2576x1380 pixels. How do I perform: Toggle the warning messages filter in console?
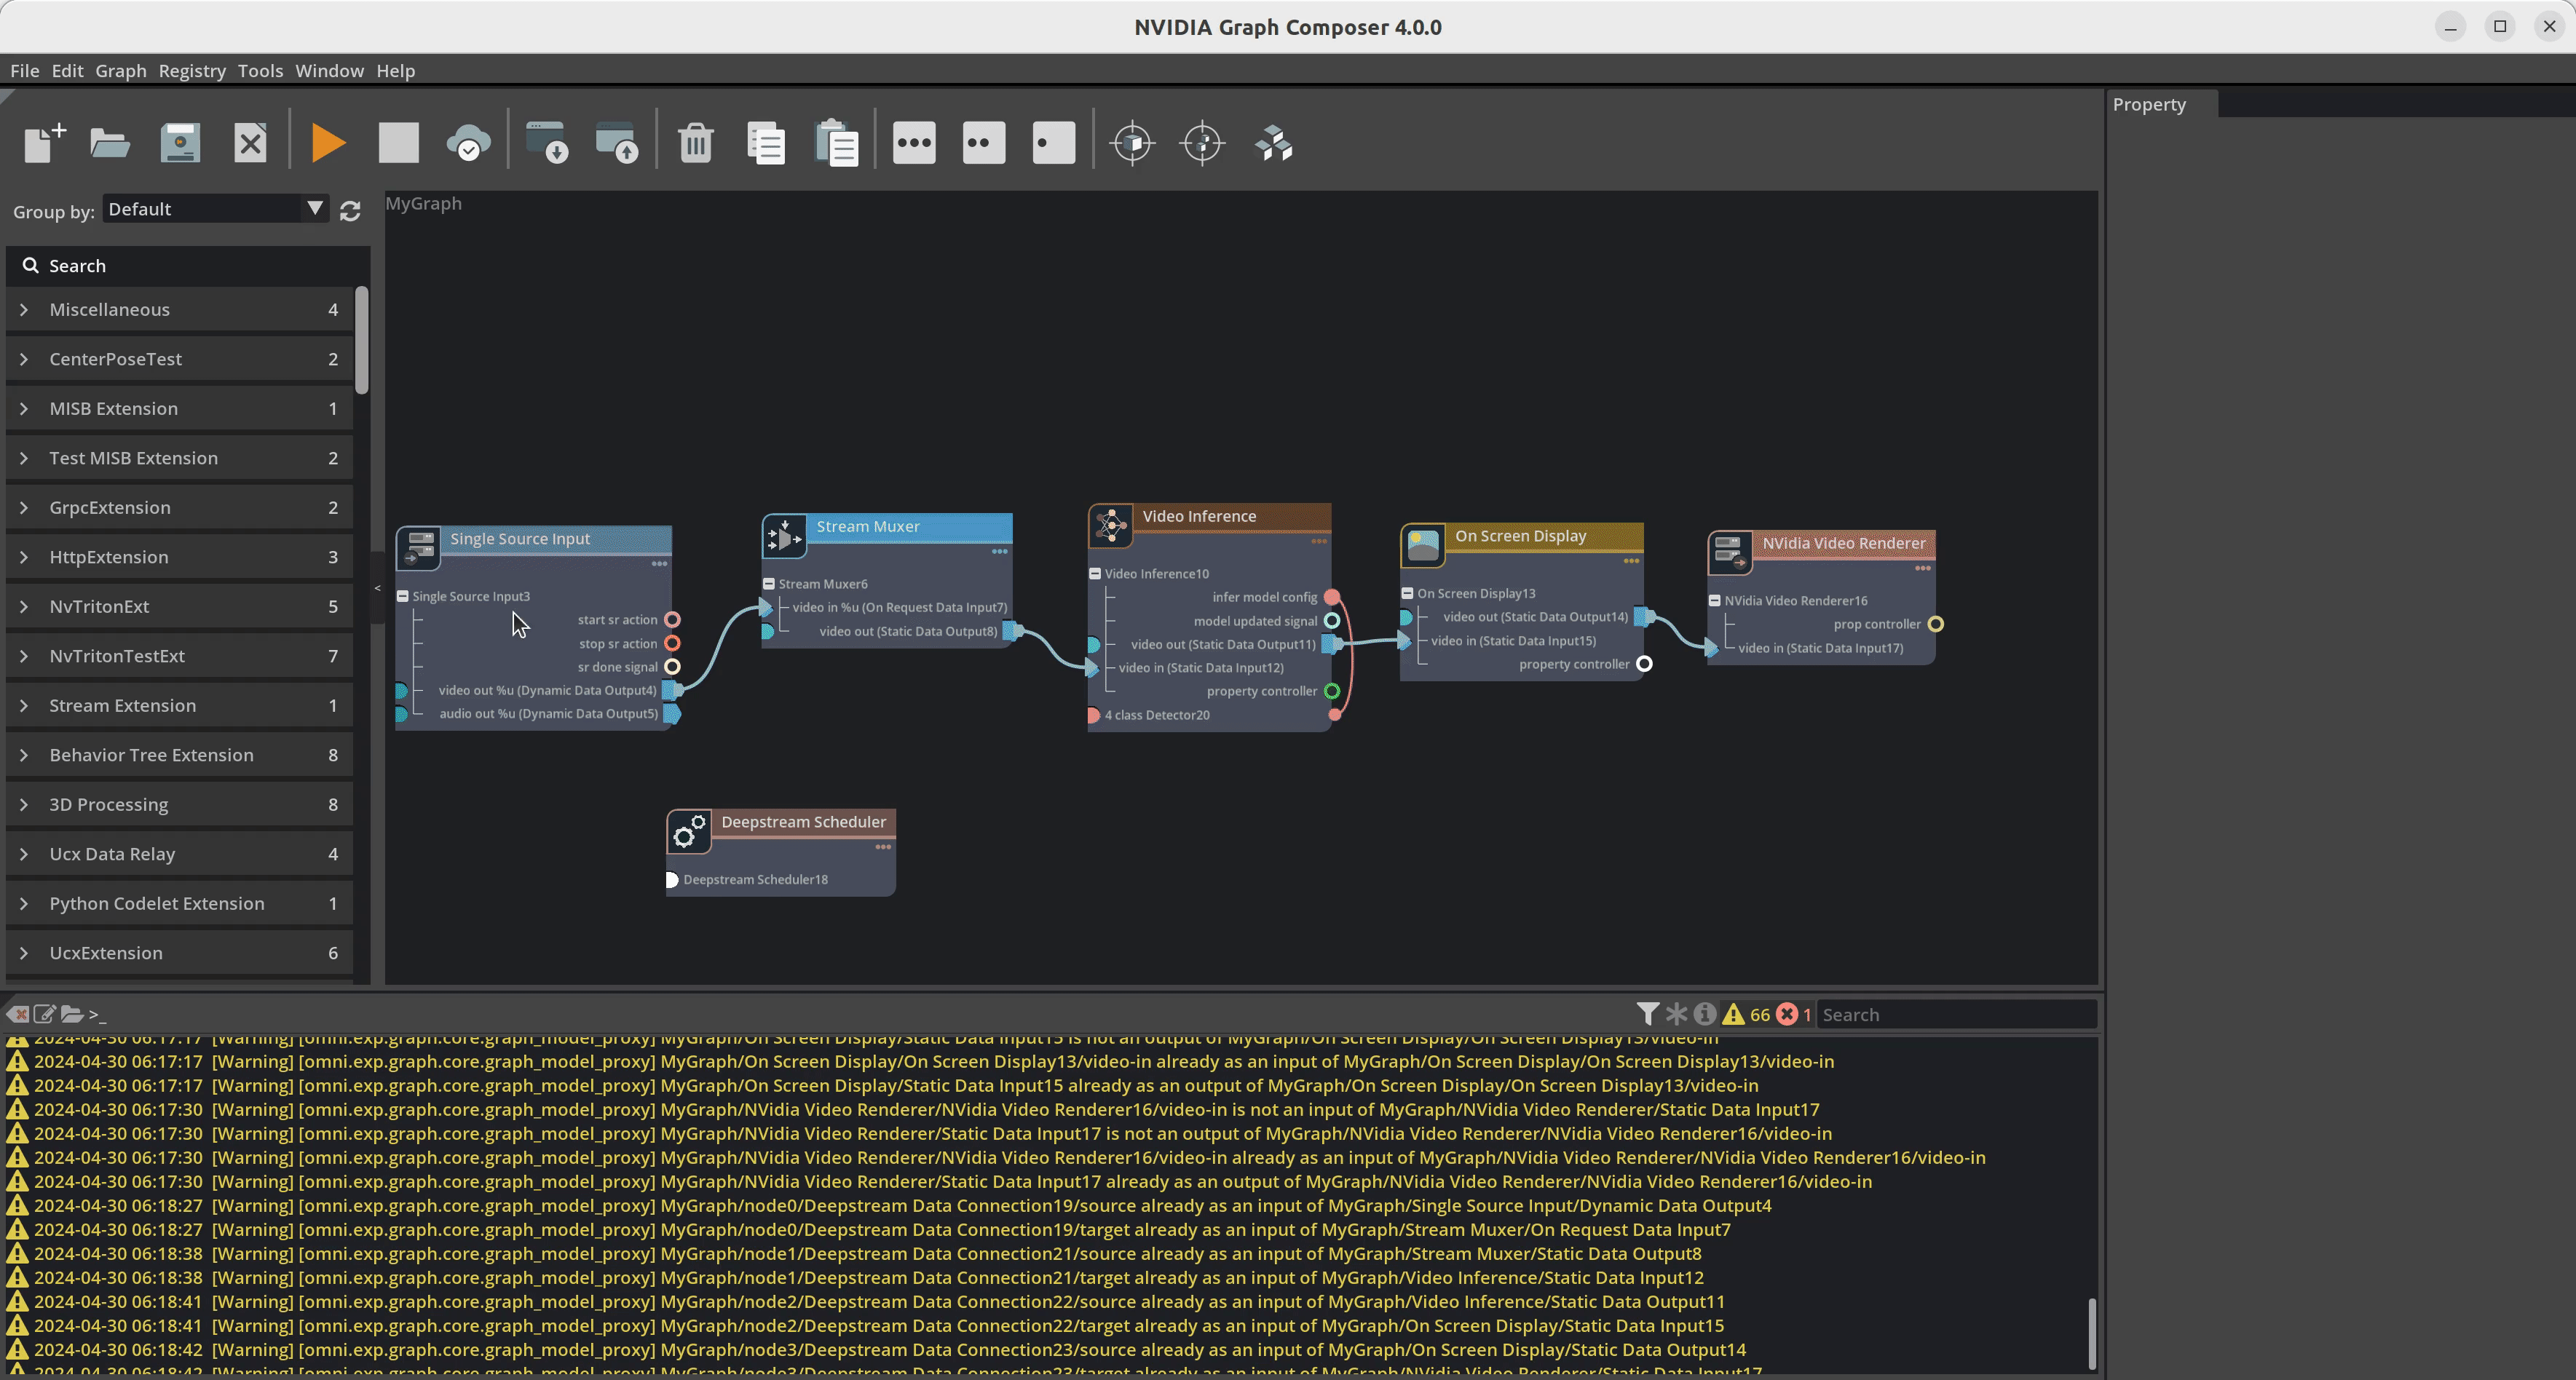(1734, 1014)
